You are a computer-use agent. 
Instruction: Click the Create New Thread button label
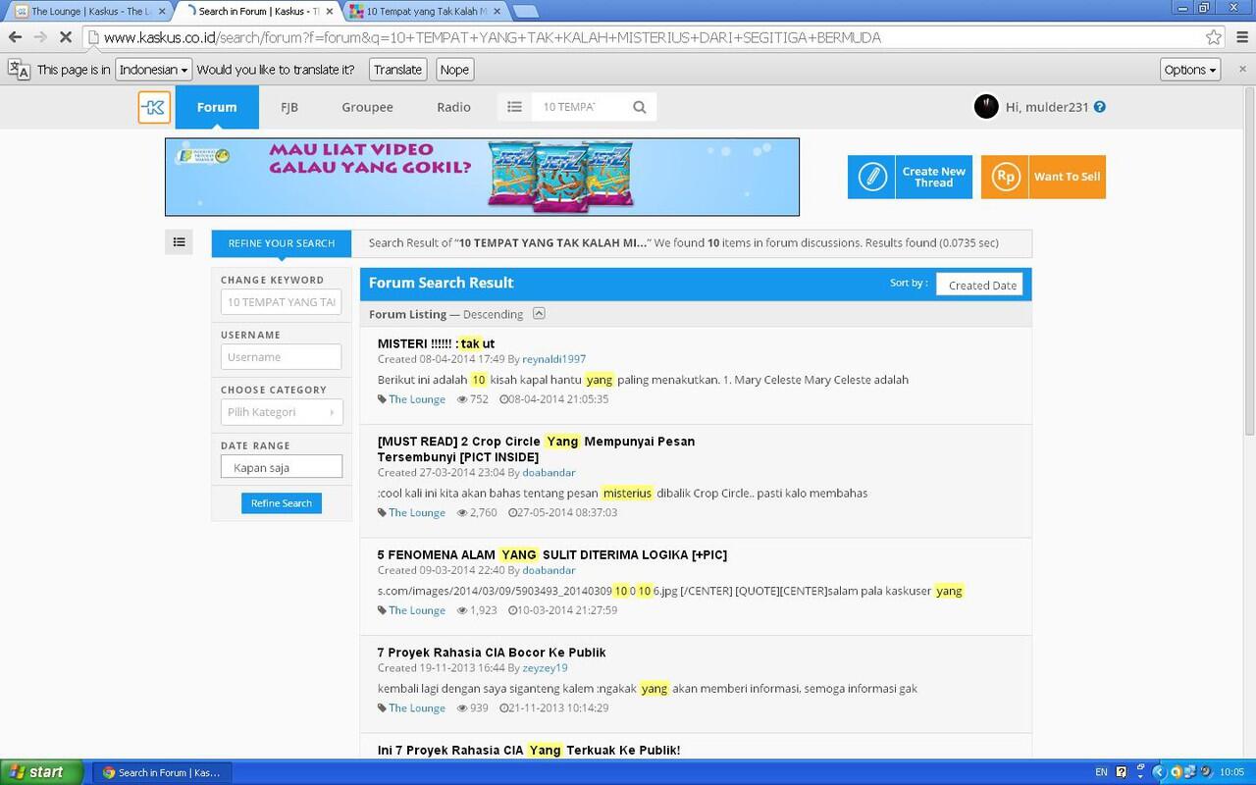click(x=933, y=177)
